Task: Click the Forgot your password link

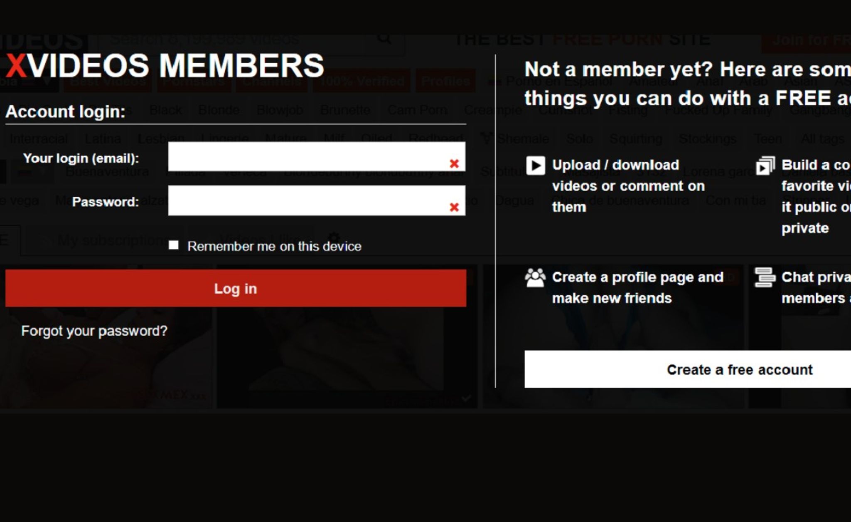Action: click(95, 330)
